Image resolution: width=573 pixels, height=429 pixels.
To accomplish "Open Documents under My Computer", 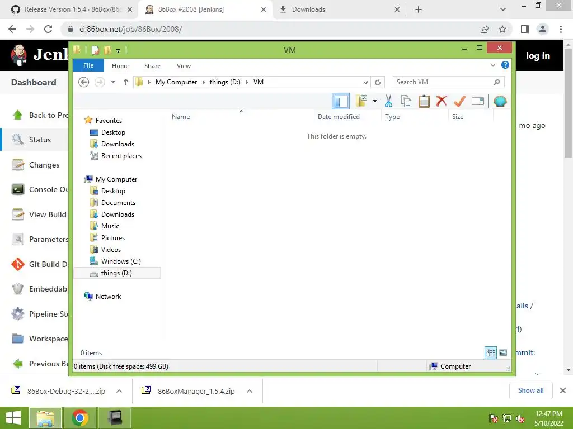I will (118, 202).
